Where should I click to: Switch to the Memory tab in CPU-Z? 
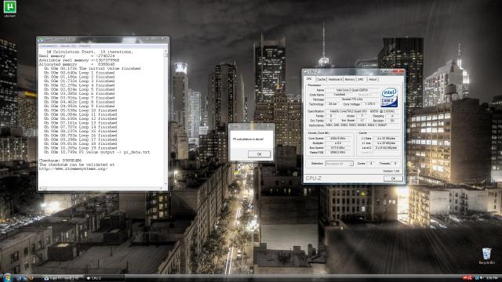point(350,79)
